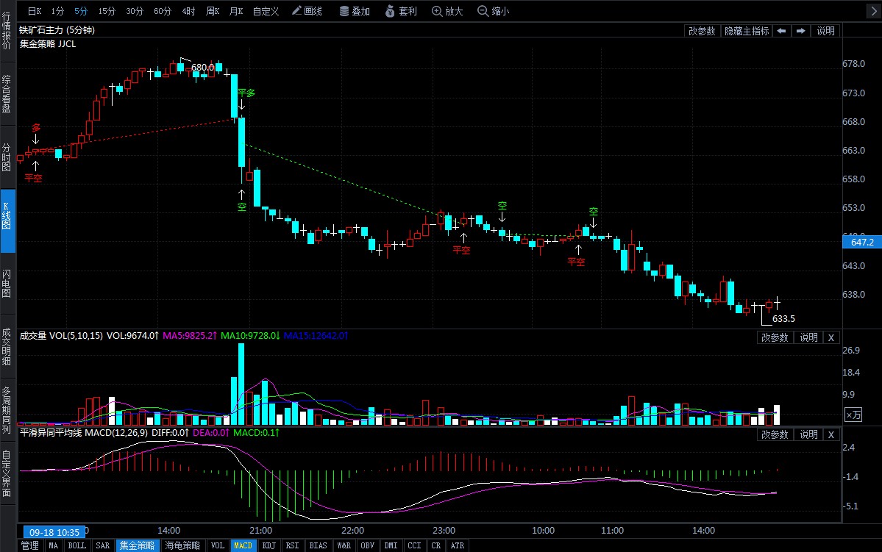Open 成交明细 sidebar view

(7, 347)
